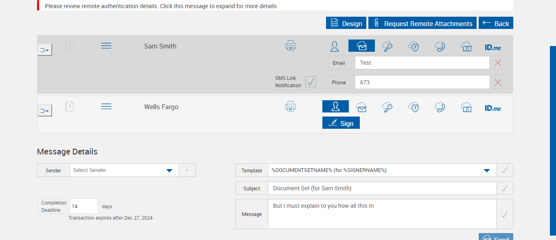Select photo ID cloud icon for Wells Fargo

466,107
